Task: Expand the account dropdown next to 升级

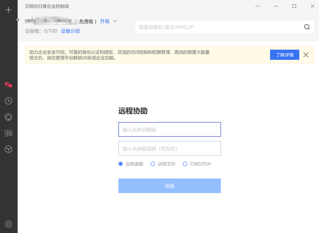Action: pos(115,21)
